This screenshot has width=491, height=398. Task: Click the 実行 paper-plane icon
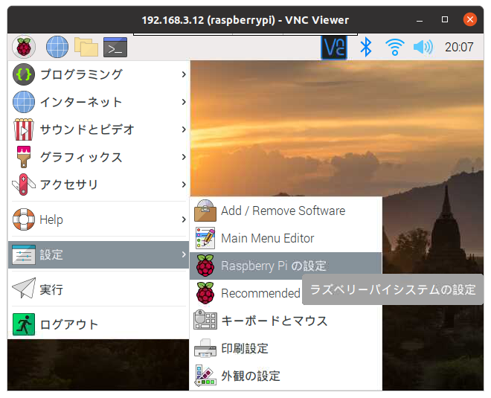point(24,288)
